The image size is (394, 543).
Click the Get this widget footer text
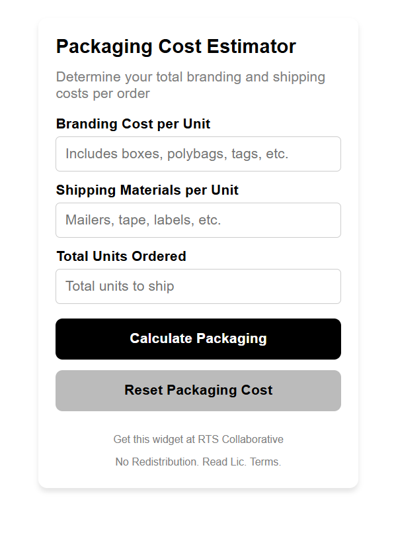(152, 439)
